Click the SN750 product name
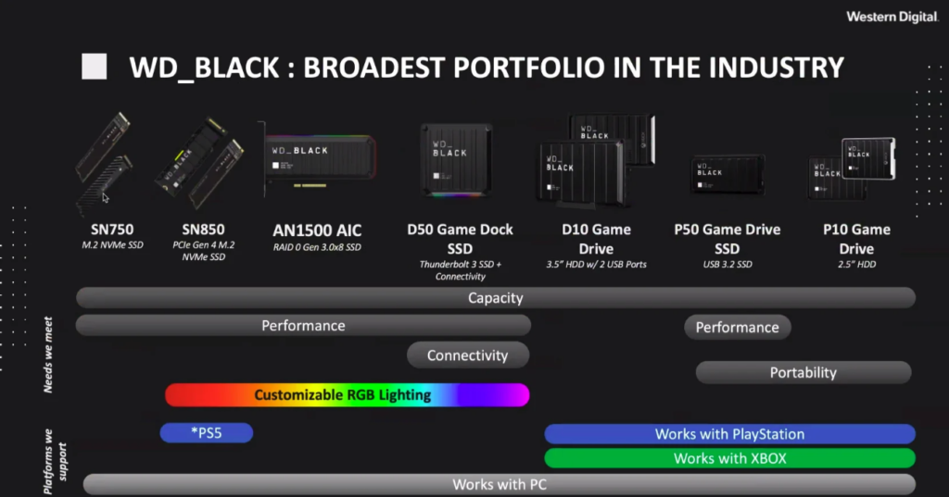This screenshot has height=497, width=949. [112, 230]
